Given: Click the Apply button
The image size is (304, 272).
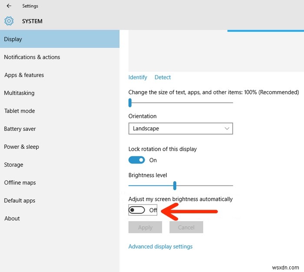Looking at the screenshot, I should 145,227.
